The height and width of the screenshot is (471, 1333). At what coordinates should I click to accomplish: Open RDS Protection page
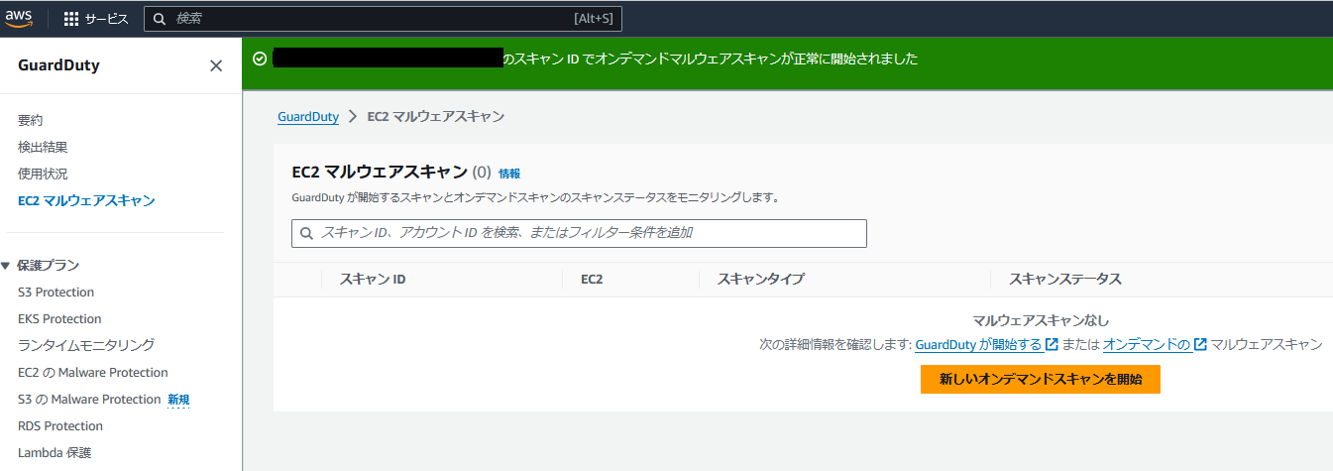60,426
